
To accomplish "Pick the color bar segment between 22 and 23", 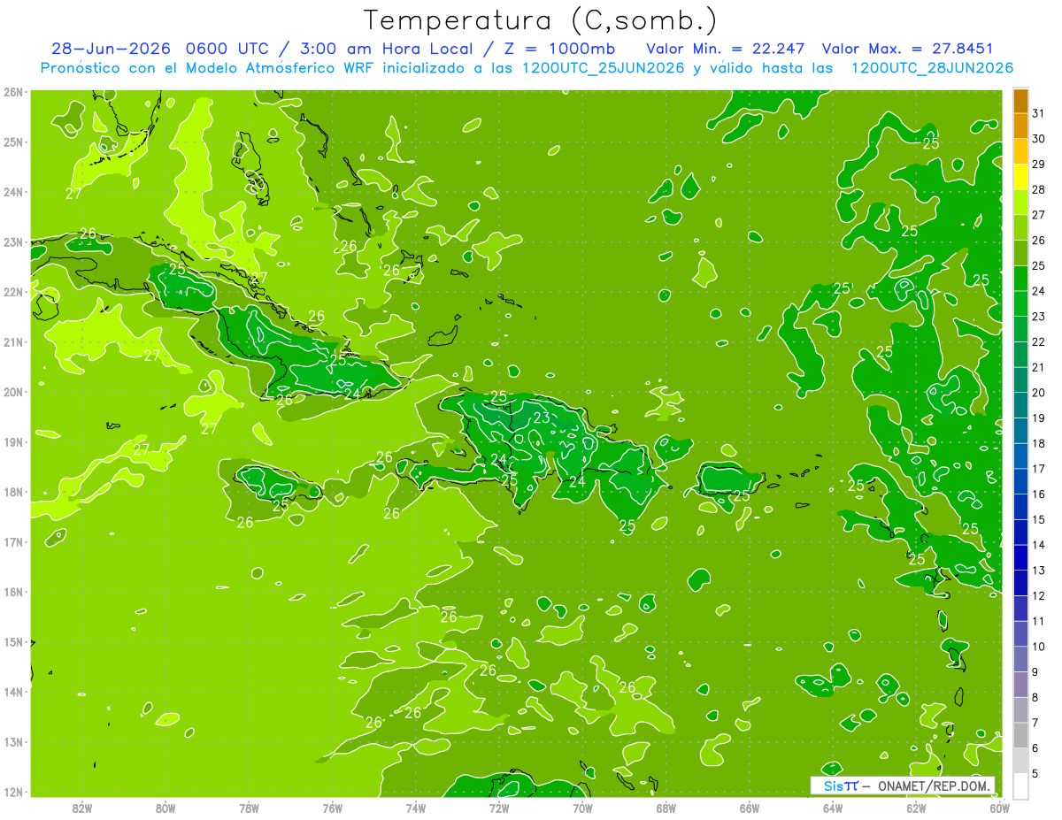I will [1020, 329].
